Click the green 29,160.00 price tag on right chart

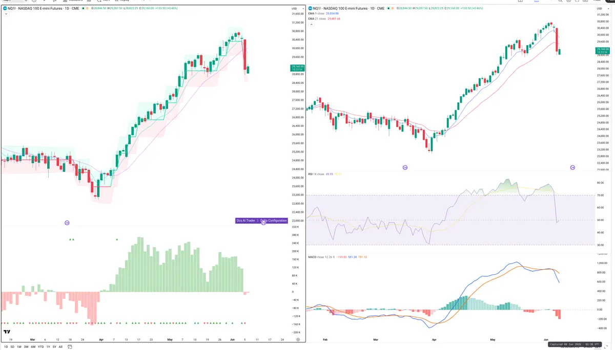pos(602,51)
